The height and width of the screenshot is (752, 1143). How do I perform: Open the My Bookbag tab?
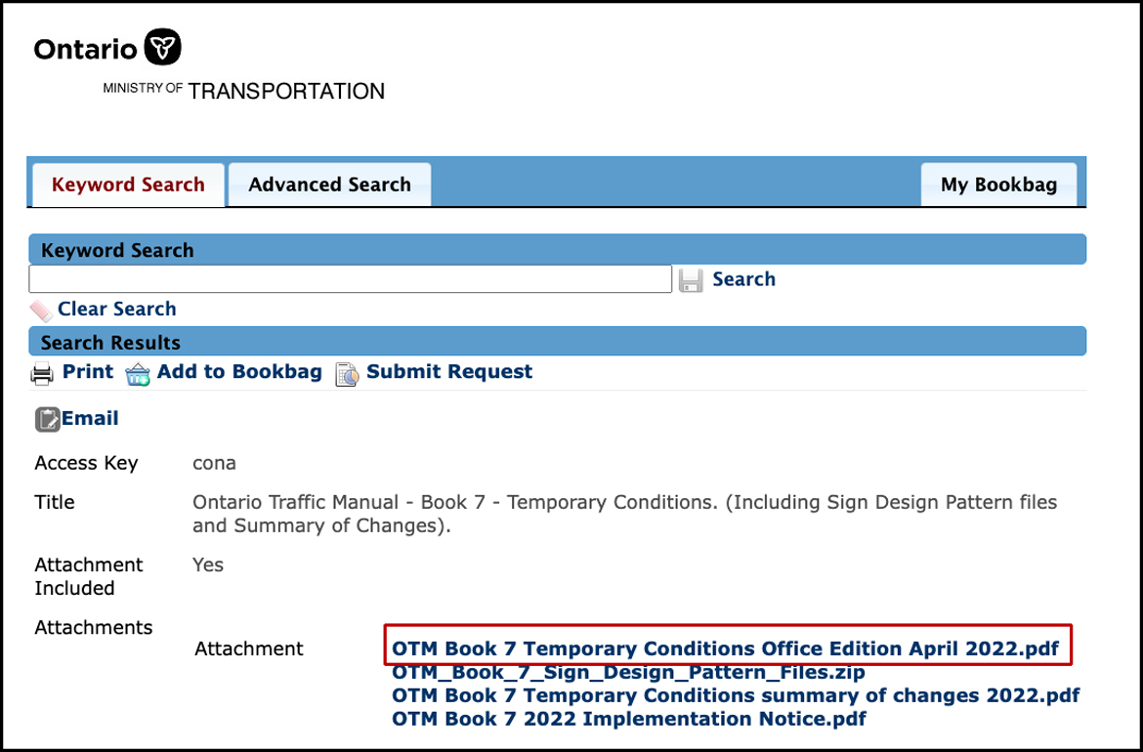coord(998,185)
